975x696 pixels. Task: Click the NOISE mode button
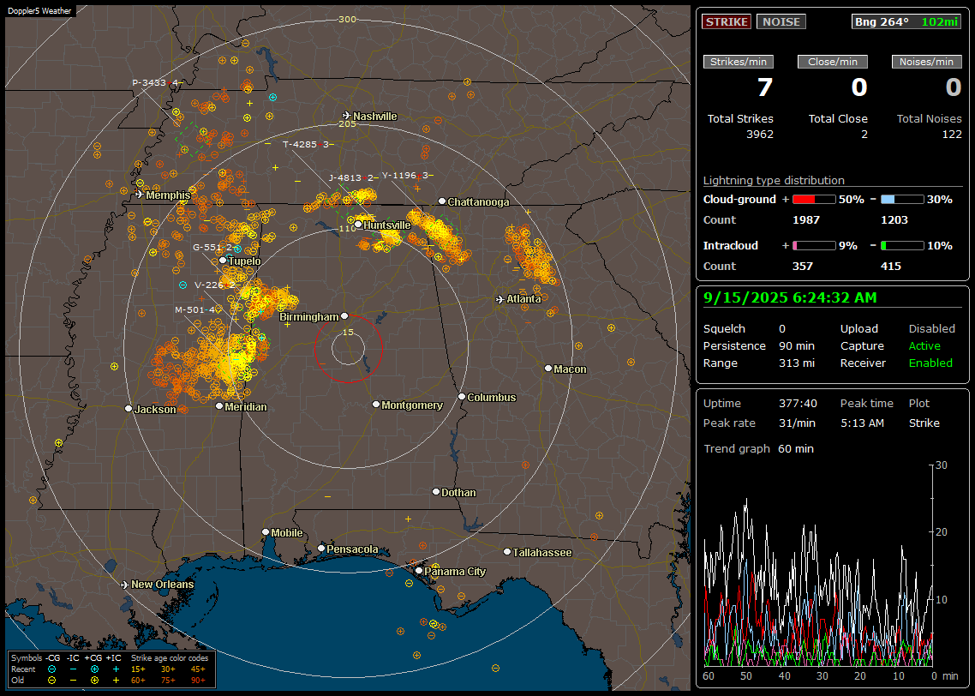[781, 21]
